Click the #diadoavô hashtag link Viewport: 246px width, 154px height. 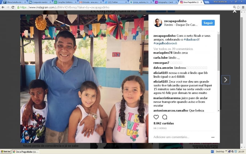191,39
